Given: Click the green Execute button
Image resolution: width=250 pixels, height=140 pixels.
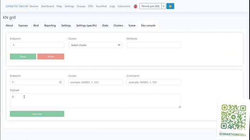Looking at the screenshot, I should 37,114.
